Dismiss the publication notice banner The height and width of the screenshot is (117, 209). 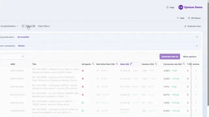point(197,37)
